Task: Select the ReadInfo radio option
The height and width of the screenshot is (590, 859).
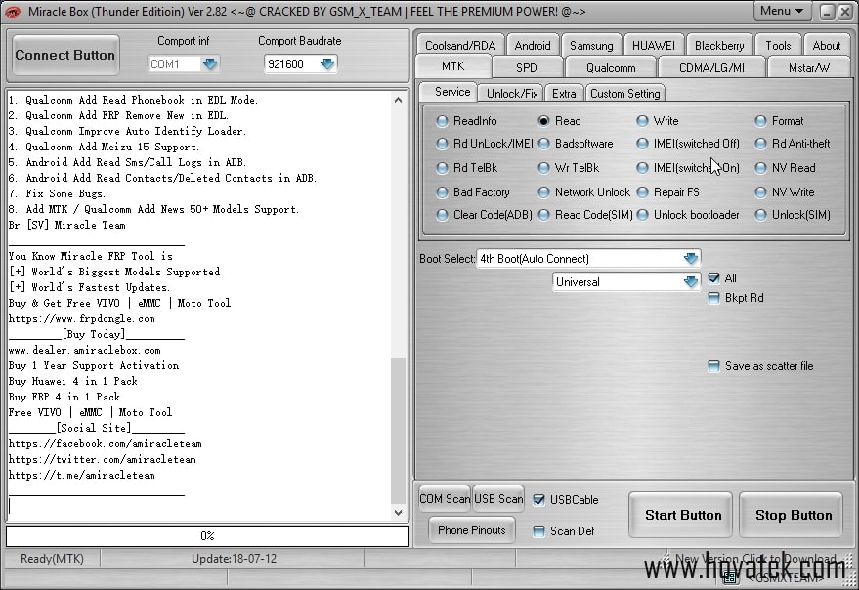Action: coord(442,121)
